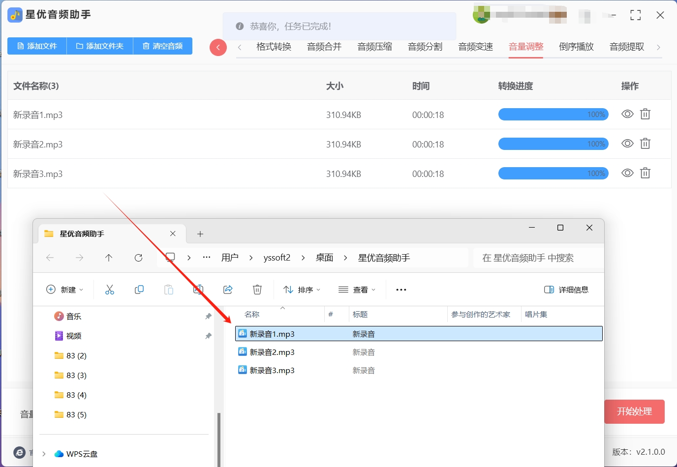Select 新录音2.mp3 in File Explorer
The height and width of the screenshot is (467, 677).
pyautogui.click(x=419, y=352)
